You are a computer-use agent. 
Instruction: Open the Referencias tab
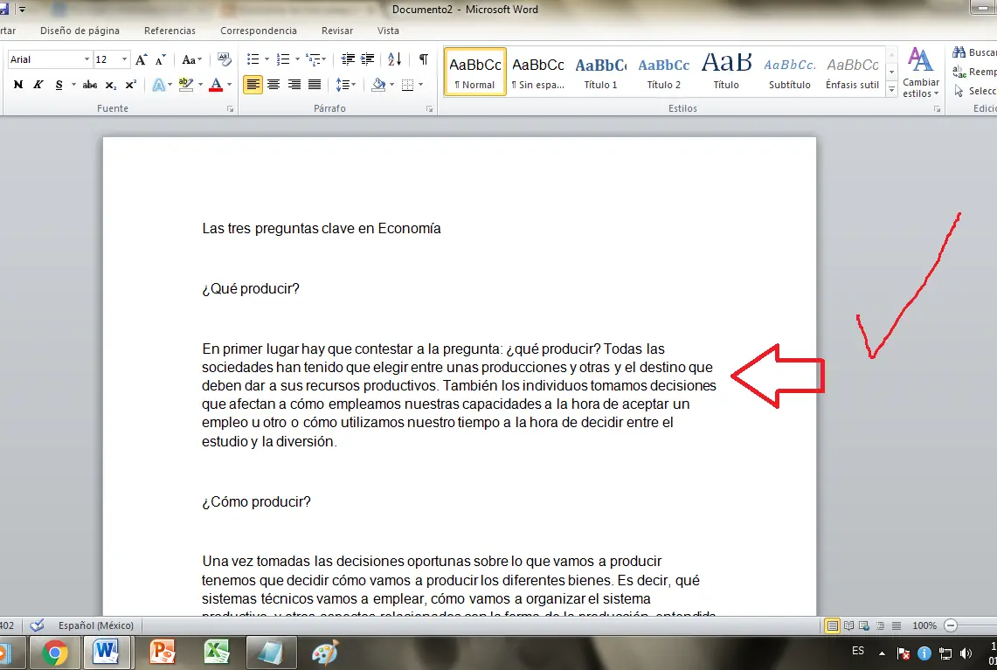tap(170, 31)
